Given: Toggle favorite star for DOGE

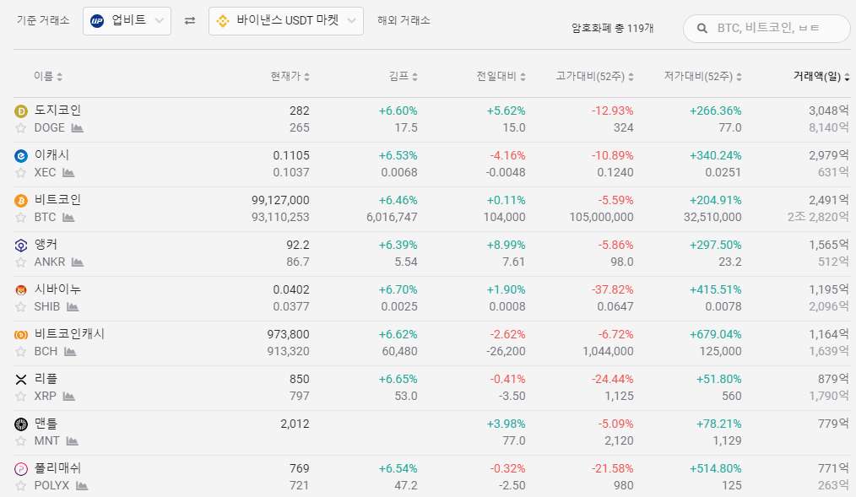Looking at the screenshot, I should [21, 128].
